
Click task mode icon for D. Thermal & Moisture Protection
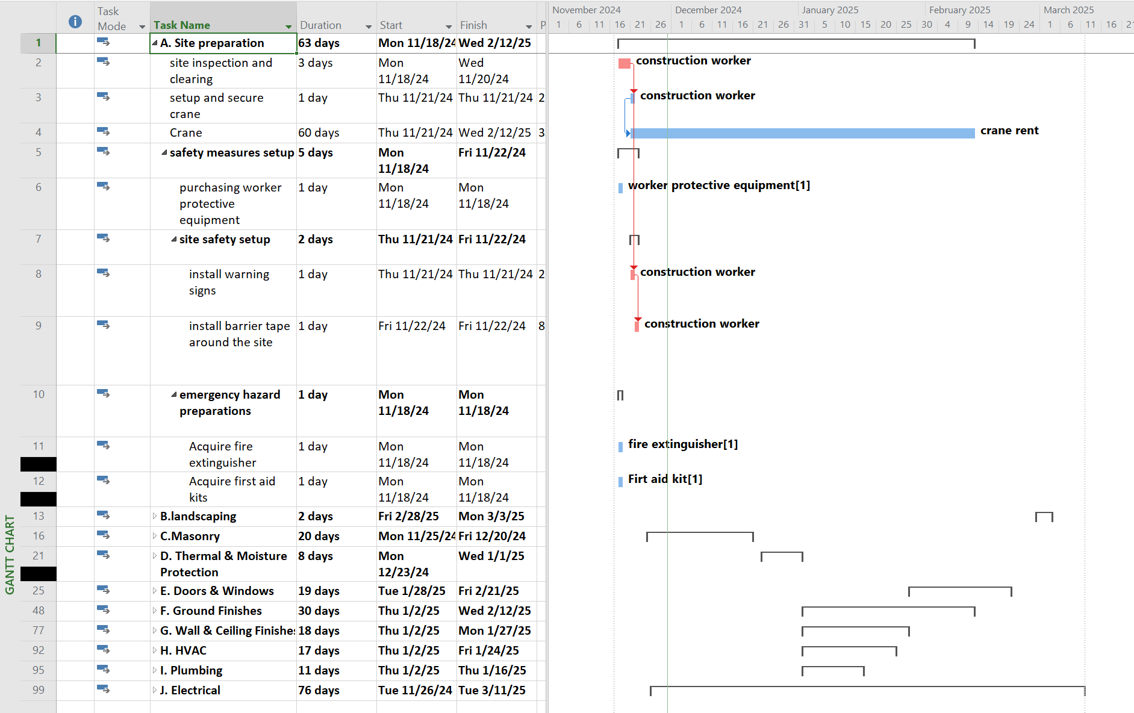coord(104,555)
